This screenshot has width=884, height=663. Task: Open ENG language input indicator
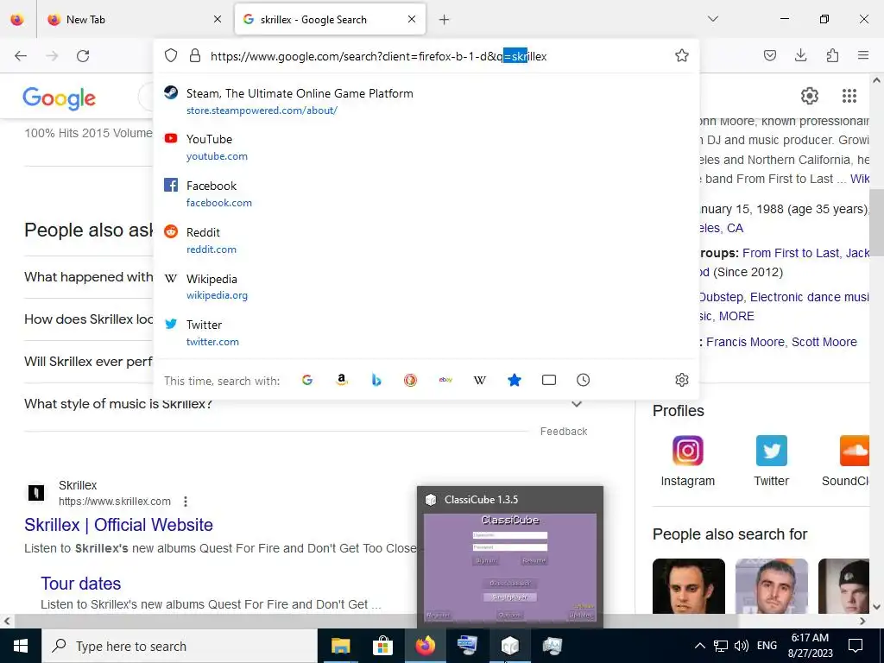click(767, 646)
